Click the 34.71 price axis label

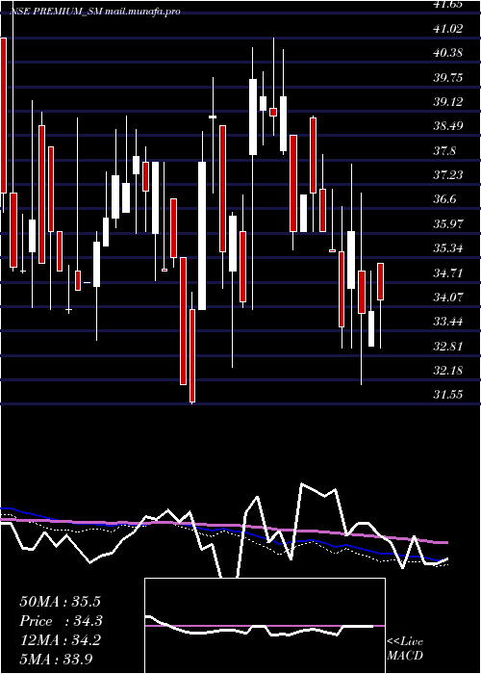pyautogui.click(x=448, y=272)
